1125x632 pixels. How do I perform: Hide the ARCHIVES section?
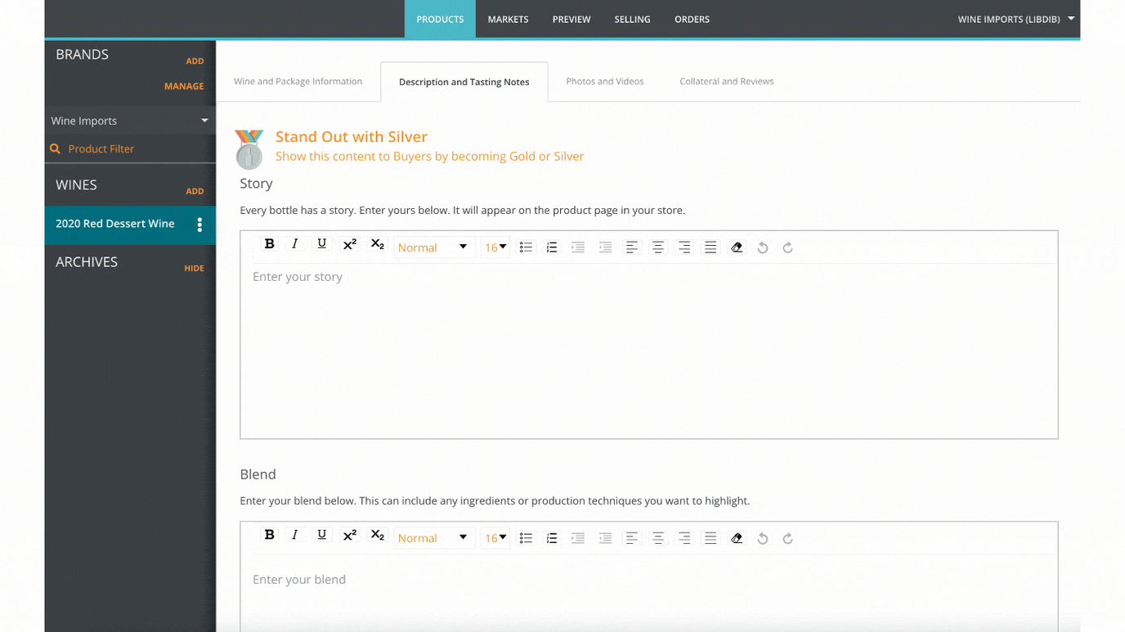(194, 268)
